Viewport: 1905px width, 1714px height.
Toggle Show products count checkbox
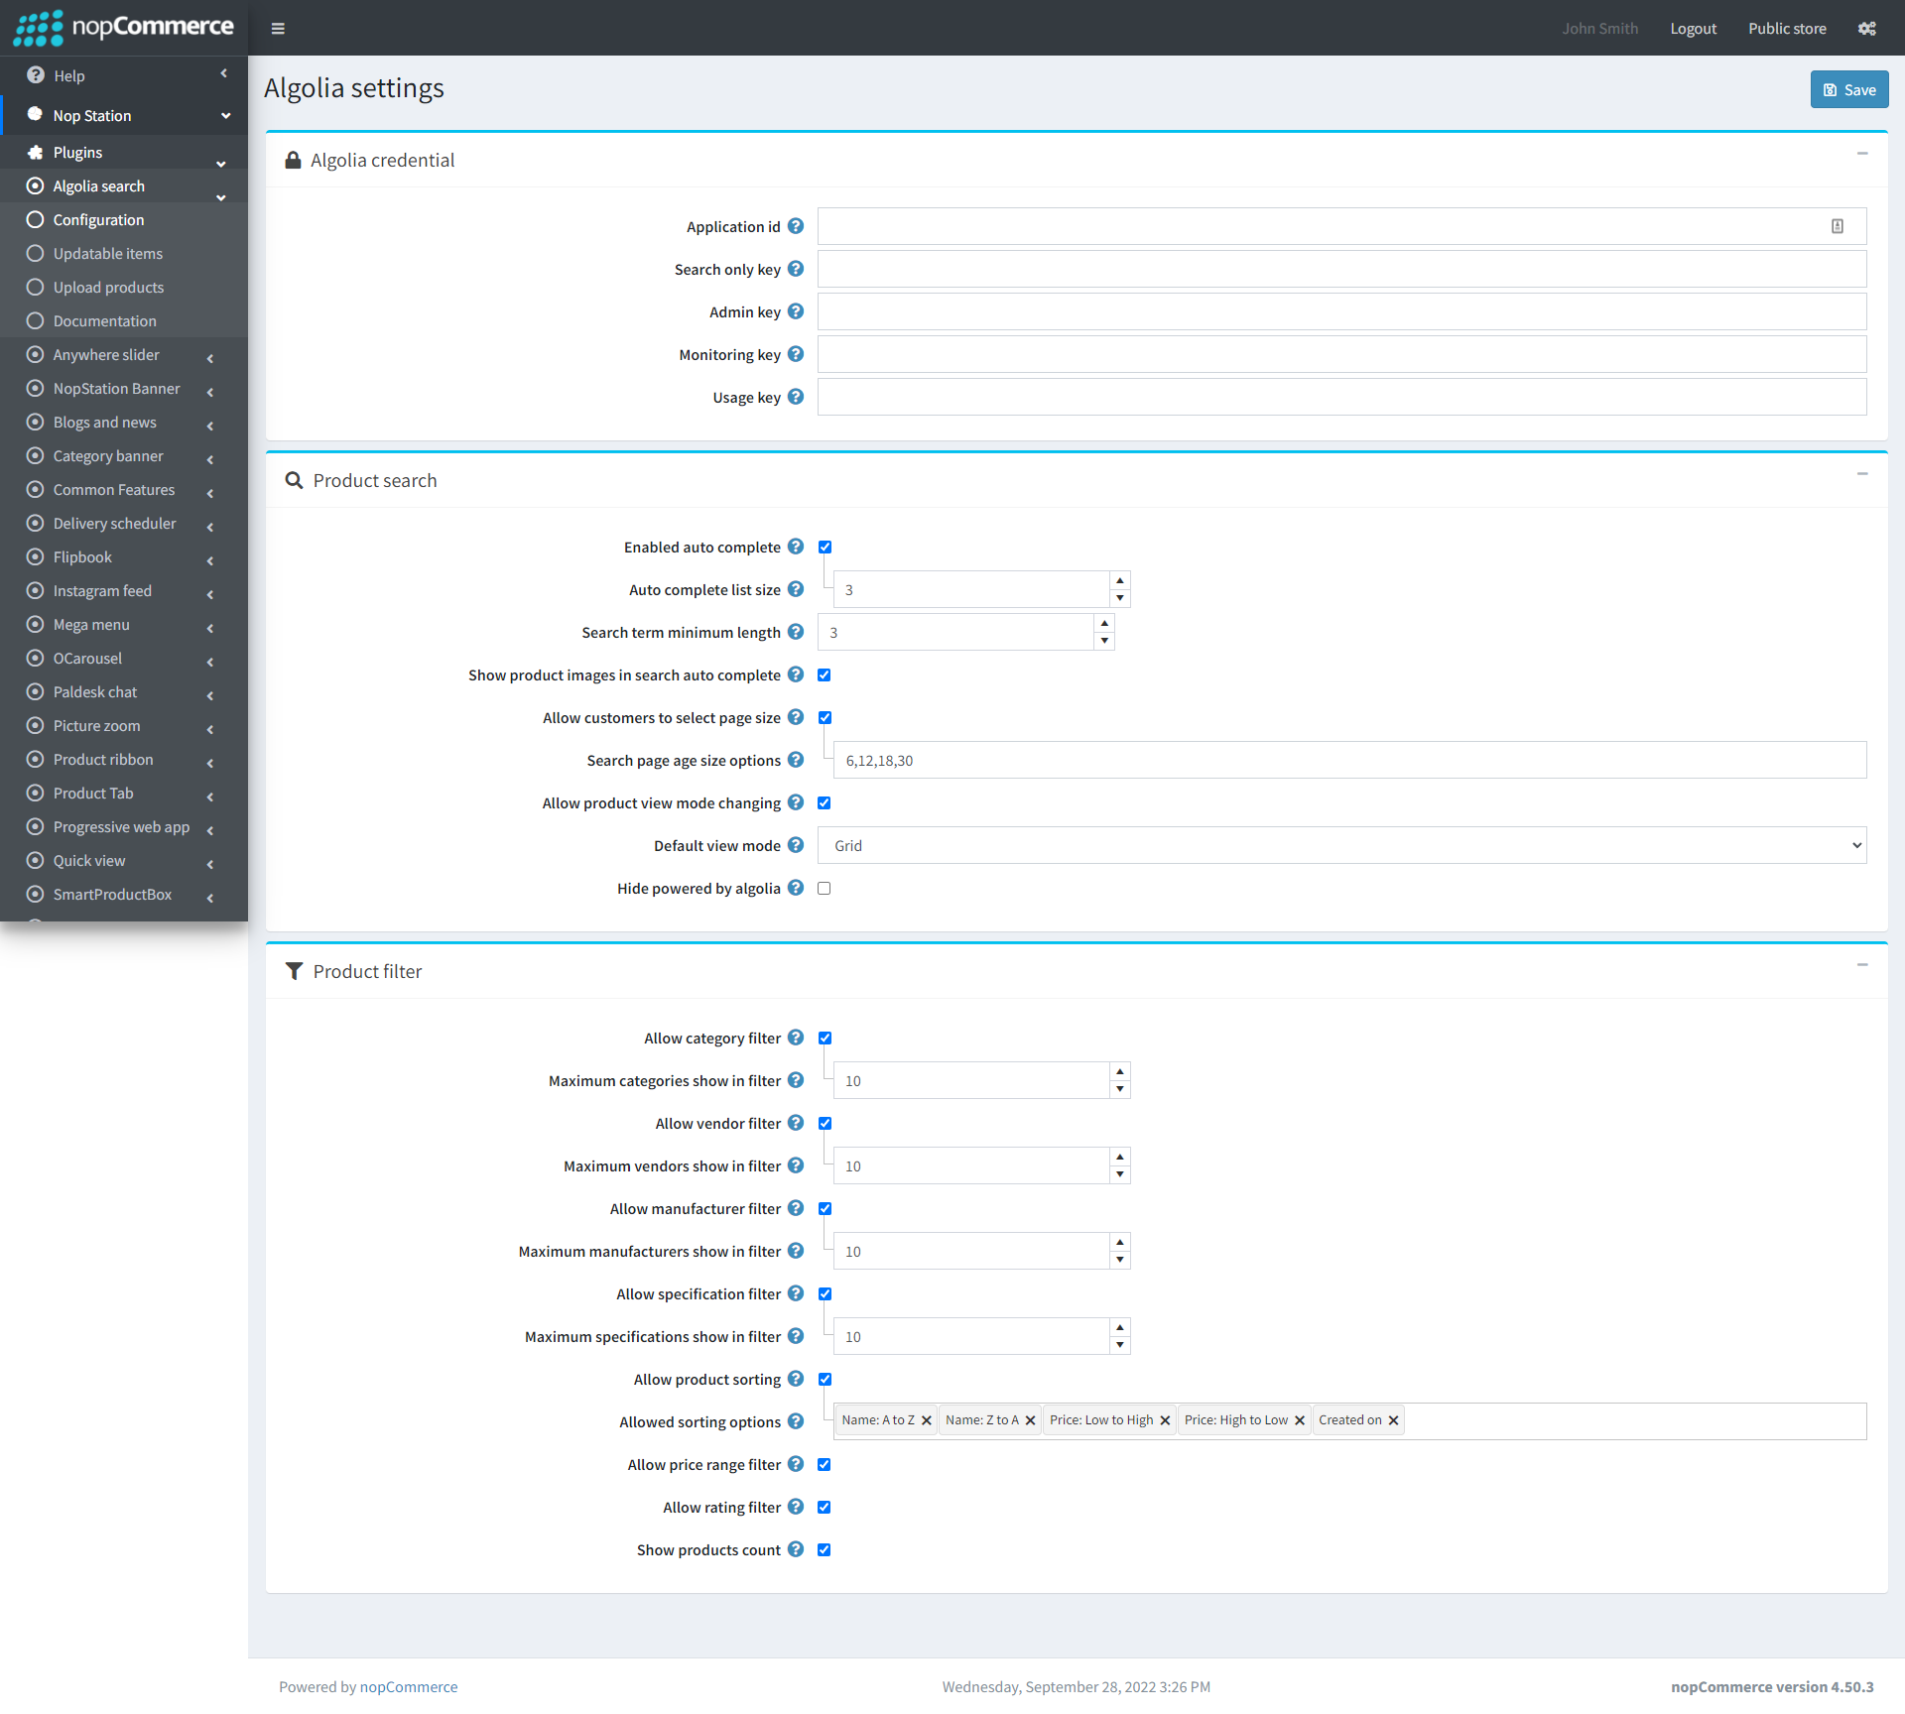[x=824, y=1549]
